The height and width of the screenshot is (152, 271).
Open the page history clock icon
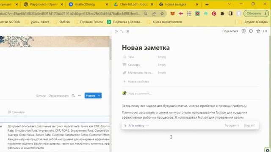click(251, 31)
